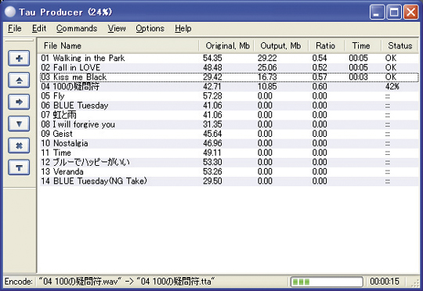Viewport: 423px width, 291px height.
Task: Open the Commands menu
Action: tap(77, 28)
